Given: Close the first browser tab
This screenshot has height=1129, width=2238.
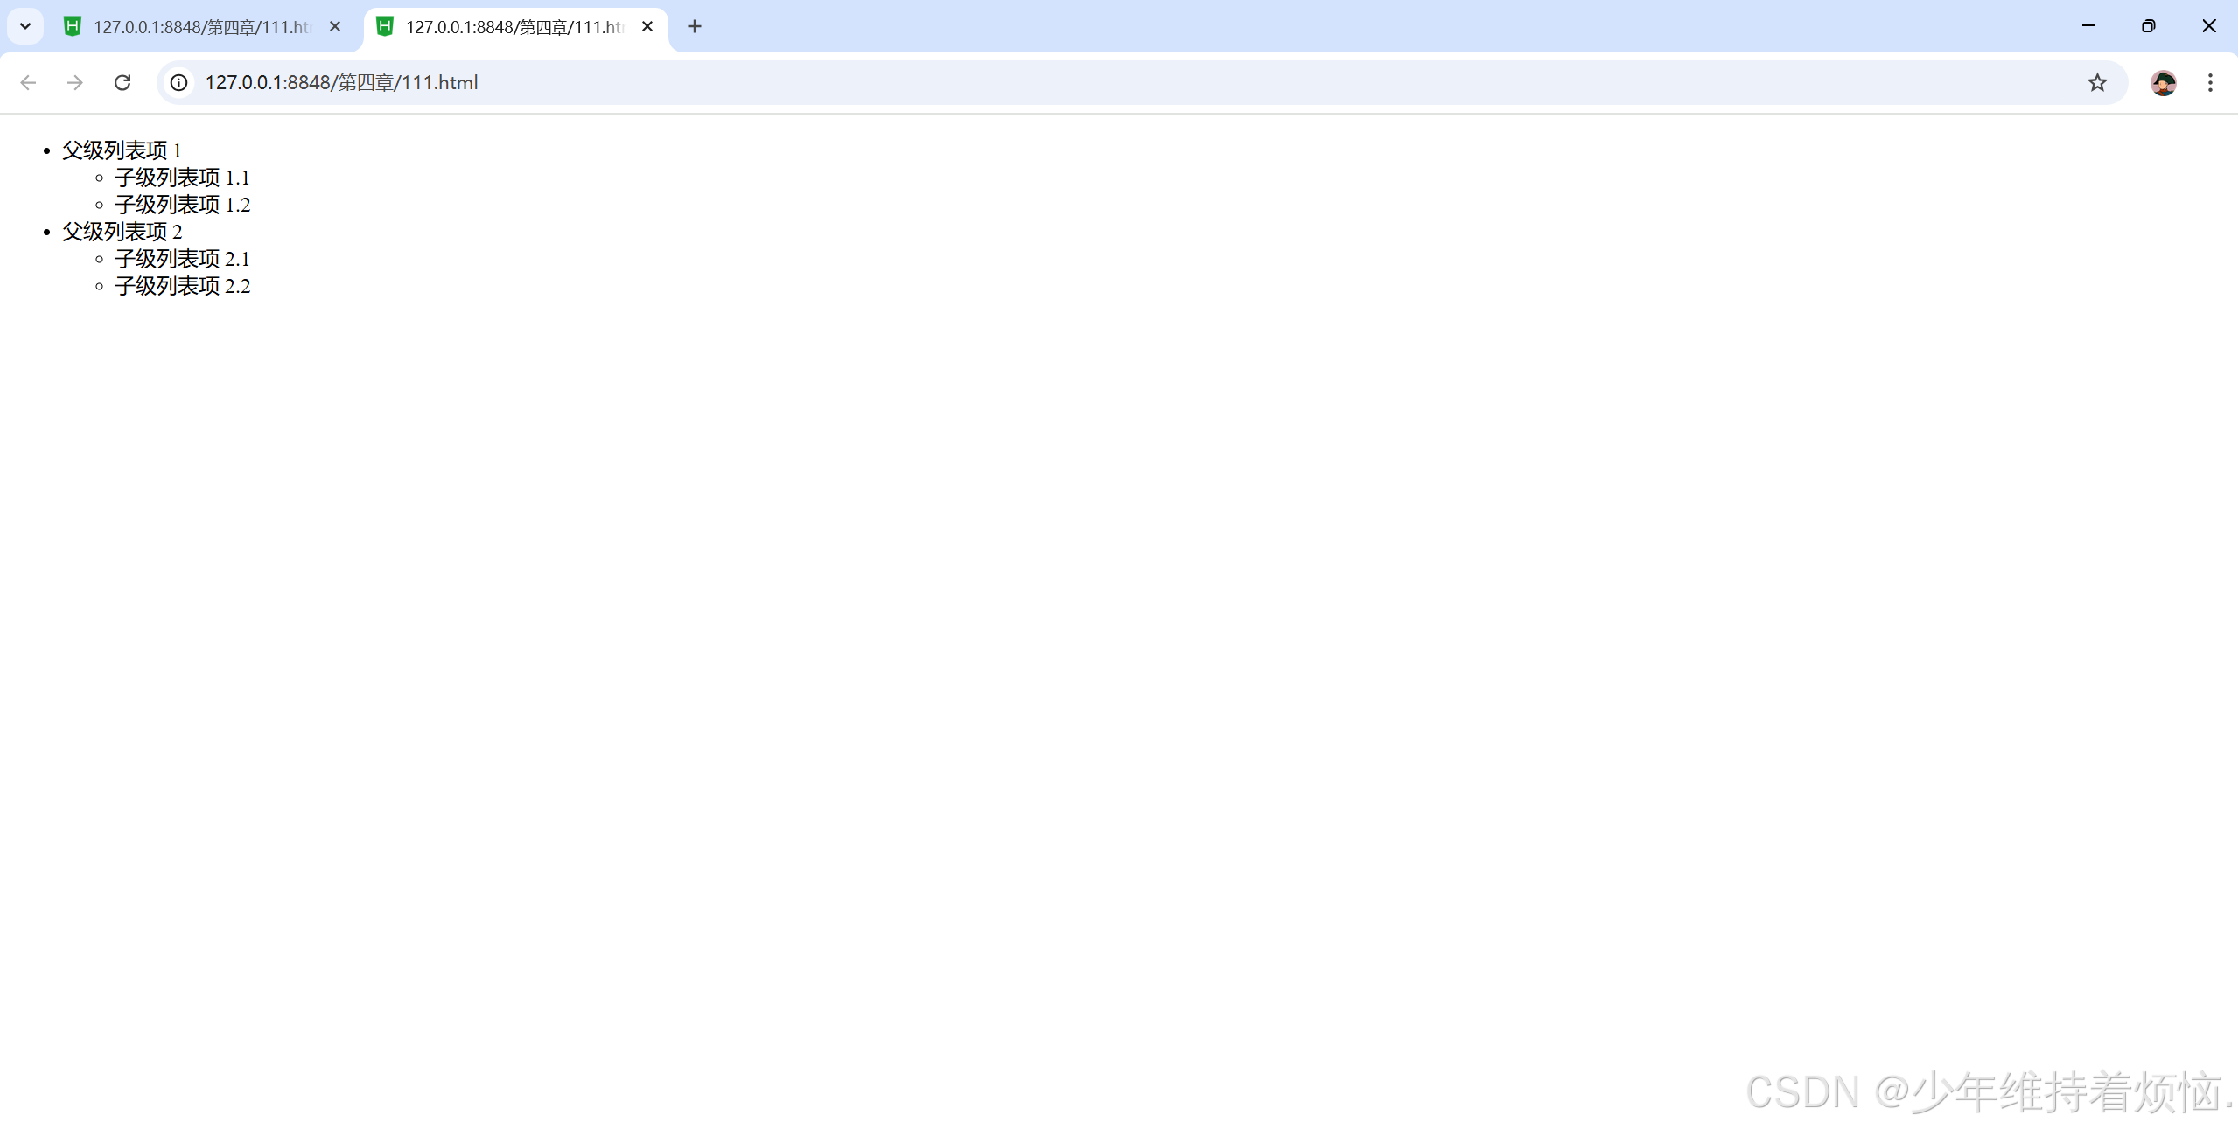Looking at the screenshot, I should pos(335,26).
